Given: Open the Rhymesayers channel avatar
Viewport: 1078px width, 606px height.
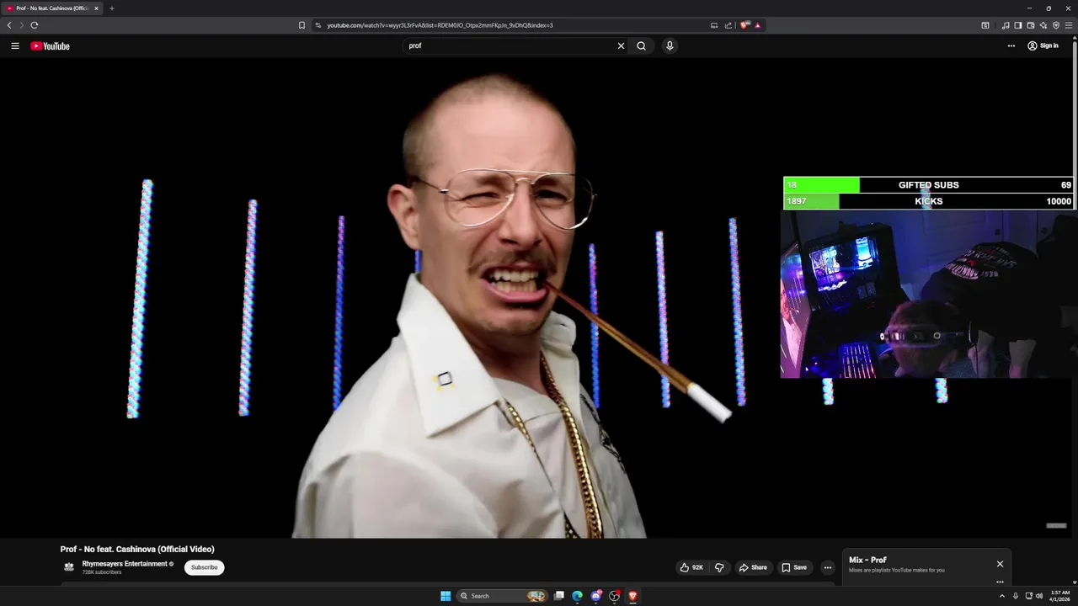Looking at the screenshot, I should (69, 567).
